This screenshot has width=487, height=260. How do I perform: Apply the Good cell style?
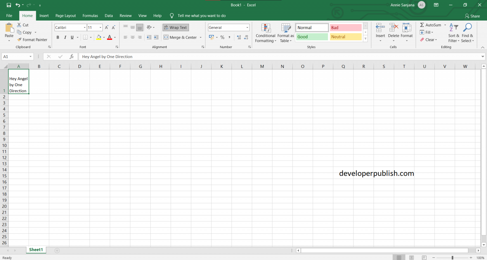pos(311,37)
